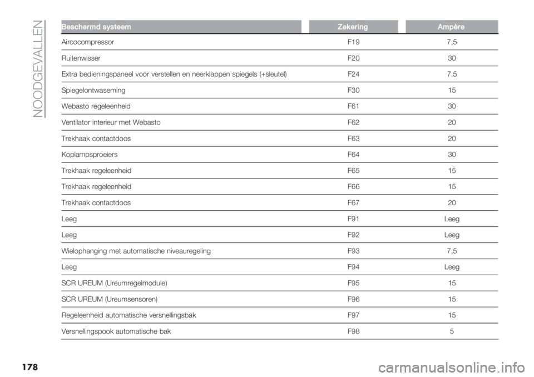Open the carmanualsonline.info watermark link
Viewport: 534px width, 377px height.
pos(452,368)
